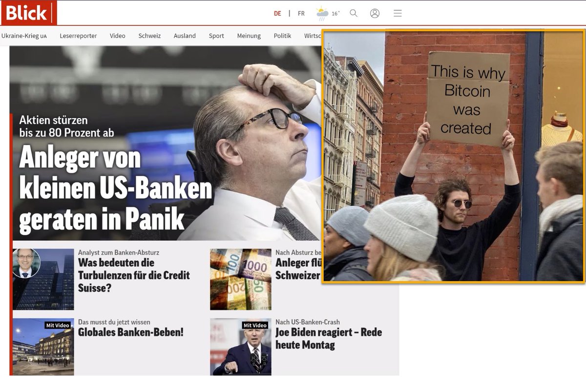Open the hamburger menu icon
Image resolution: width=586 pixels, height=377 pixels.
click(x=398, y=13)
